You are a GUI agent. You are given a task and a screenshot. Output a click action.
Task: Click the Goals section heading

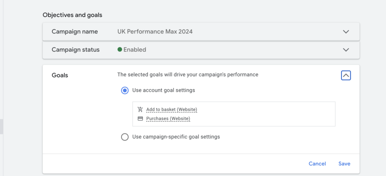pos(60,75)
